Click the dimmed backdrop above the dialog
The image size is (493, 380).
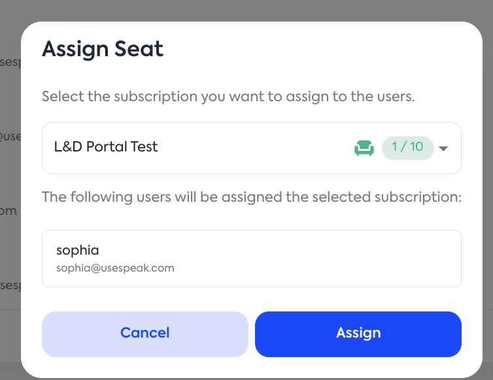pyautogui.click(x=246, y=10)
